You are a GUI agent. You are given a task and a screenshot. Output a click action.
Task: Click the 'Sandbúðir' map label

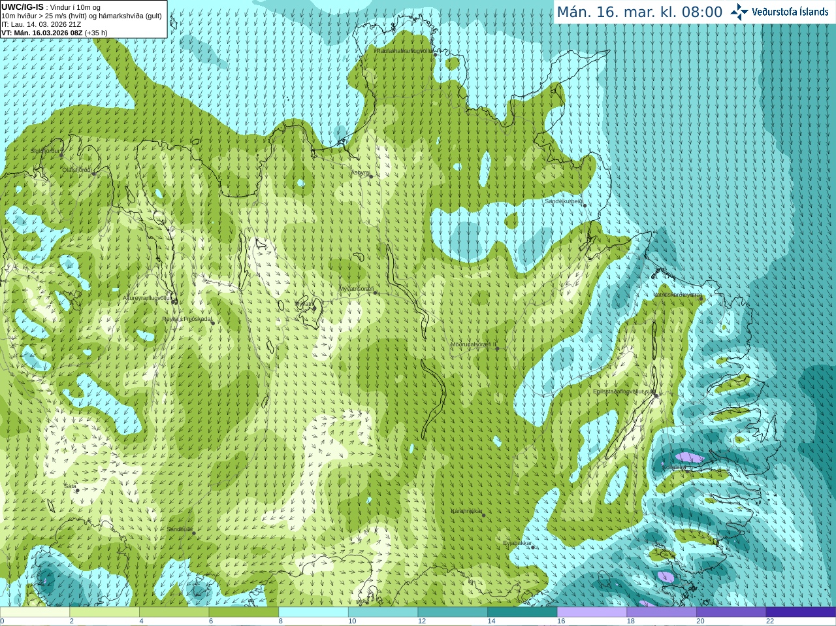(x=180, y=529)
